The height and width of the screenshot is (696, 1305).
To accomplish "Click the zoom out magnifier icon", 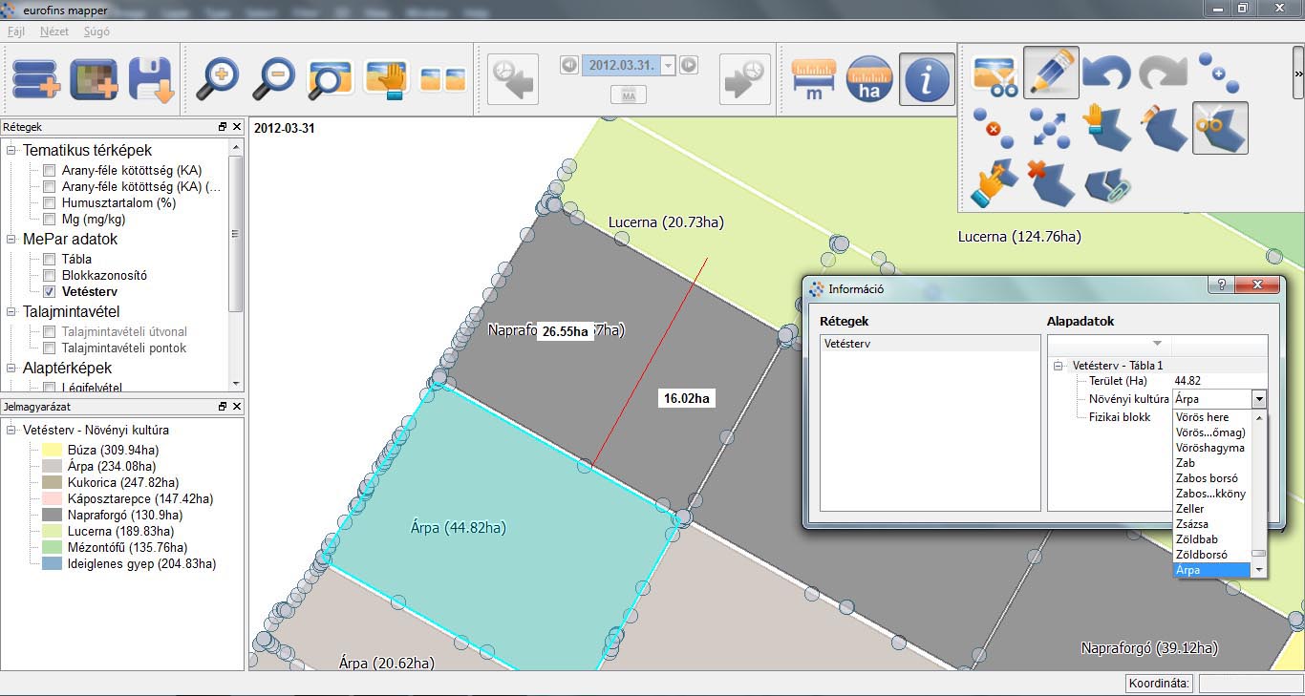I will 273,79.
